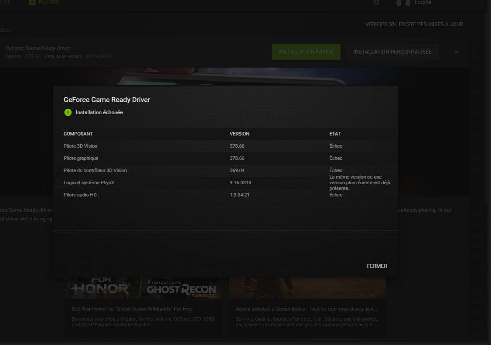Click the PhysX 'La même version' status message

(x=359, y=183)
